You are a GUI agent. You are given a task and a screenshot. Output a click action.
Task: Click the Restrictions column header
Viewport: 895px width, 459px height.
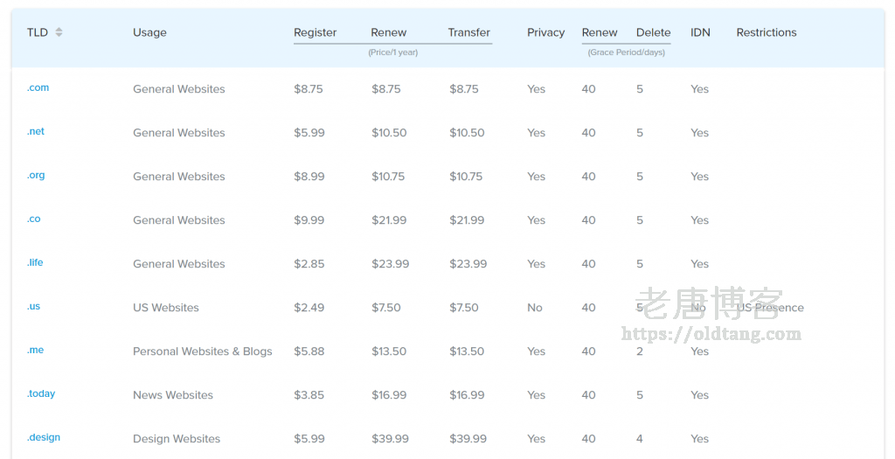pos(767,32)
